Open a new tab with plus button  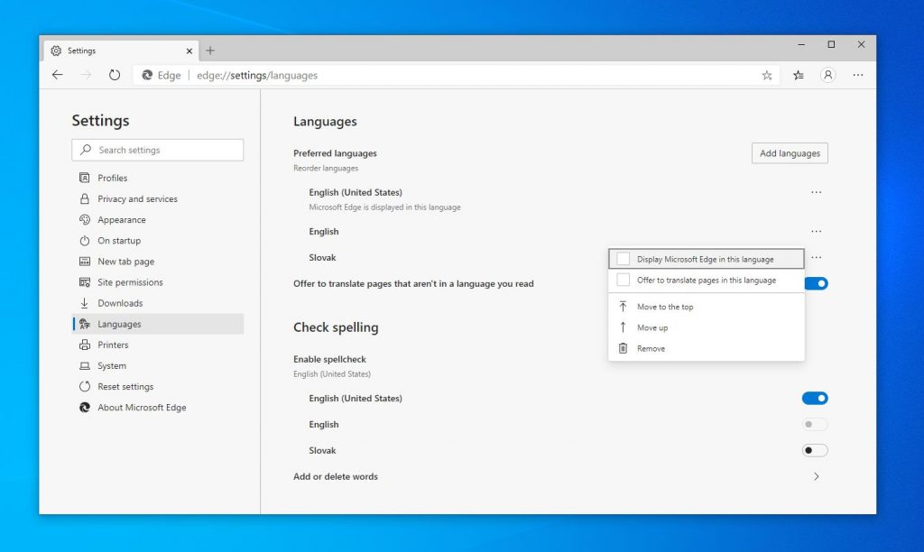210,51
